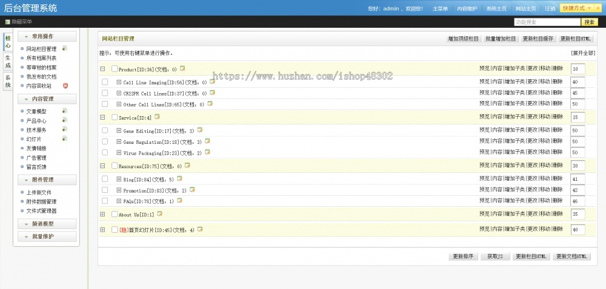Tick the Resources[ID:75] checkbox
The width and height of the screenshot is (606, 289).
[115, 166]
